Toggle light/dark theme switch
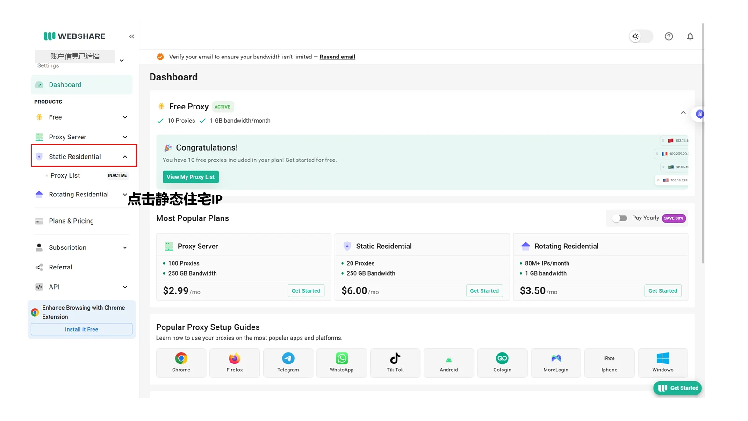This screenshot has height=421, width=748. coord(640,36)
